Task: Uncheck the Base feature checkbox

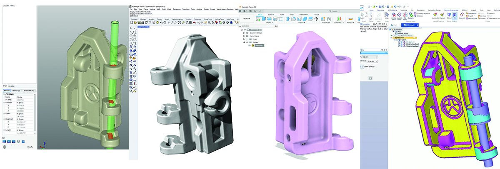Action: point(394,32)
